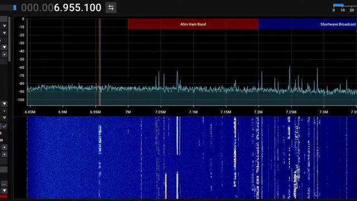Click the swap arrows tuning-mode icon
357x201 pixels.
(x=111, y=8)
